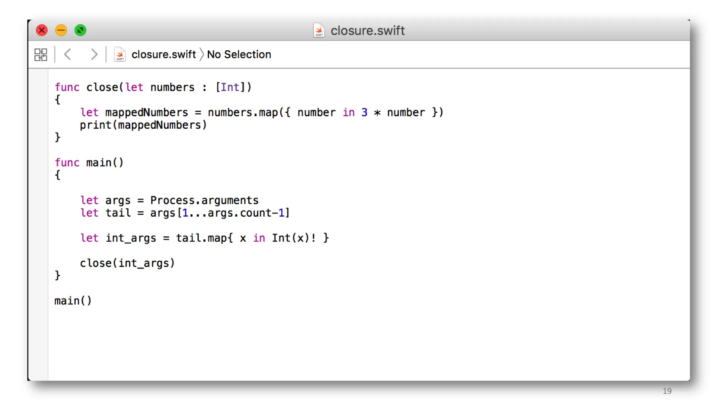Viewport: 727px width, 409px height.
Task: Open the closure.swift jump bar segment
Action: pyautogui.click(x=164, y=55)
